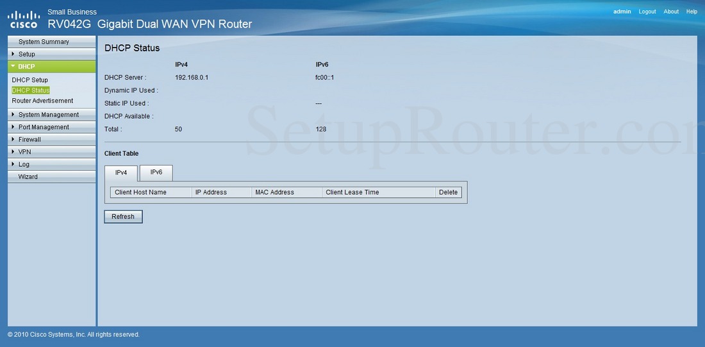Click DHCP Available label

tap(129, 116)
